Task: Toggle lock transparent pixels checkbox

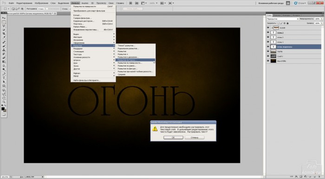Action: [278, 23]
